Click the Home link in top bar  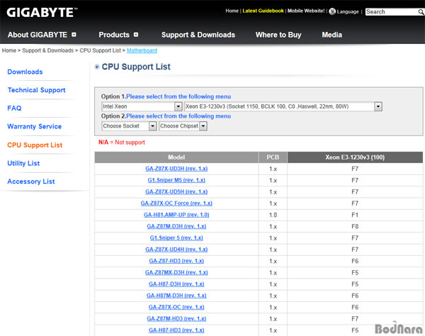coord(232,11)
